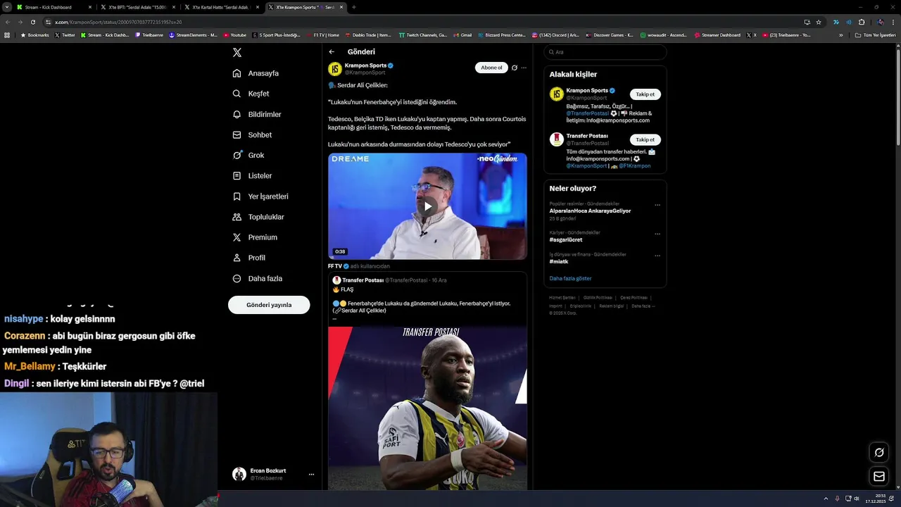
Task: Follow Krampon Sports with Takip et
Action: click(645, 94)
